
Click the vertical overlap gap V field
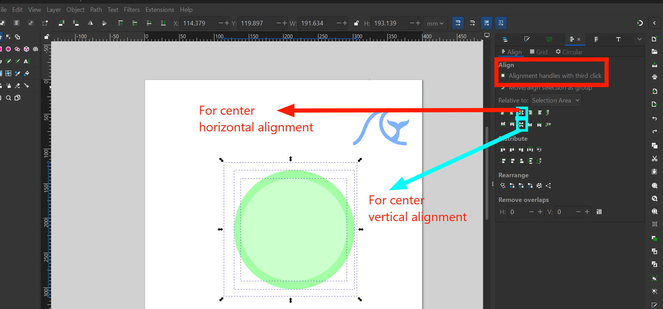564,212
